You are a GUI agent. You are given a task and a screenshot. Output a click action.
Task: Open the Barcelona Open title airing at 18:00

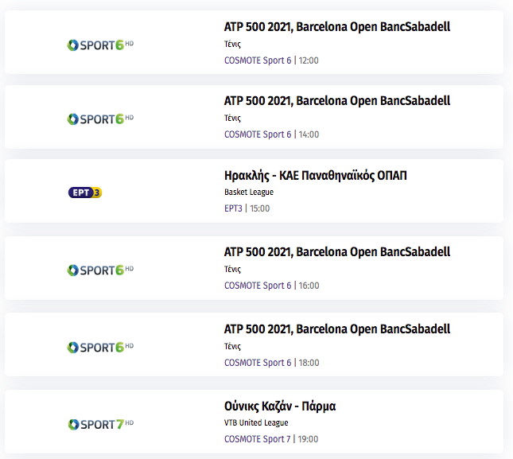click(x=337, y=329)
